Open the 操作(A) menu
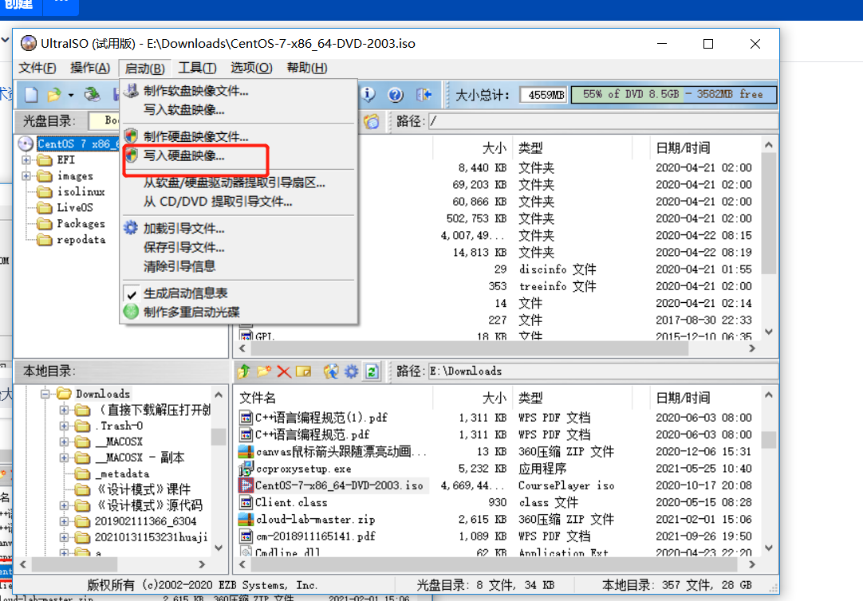 90,69
